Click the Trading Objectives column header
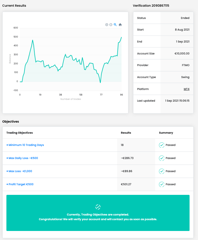The width and height of the screenshot is (198, 240). click(20, 133)
